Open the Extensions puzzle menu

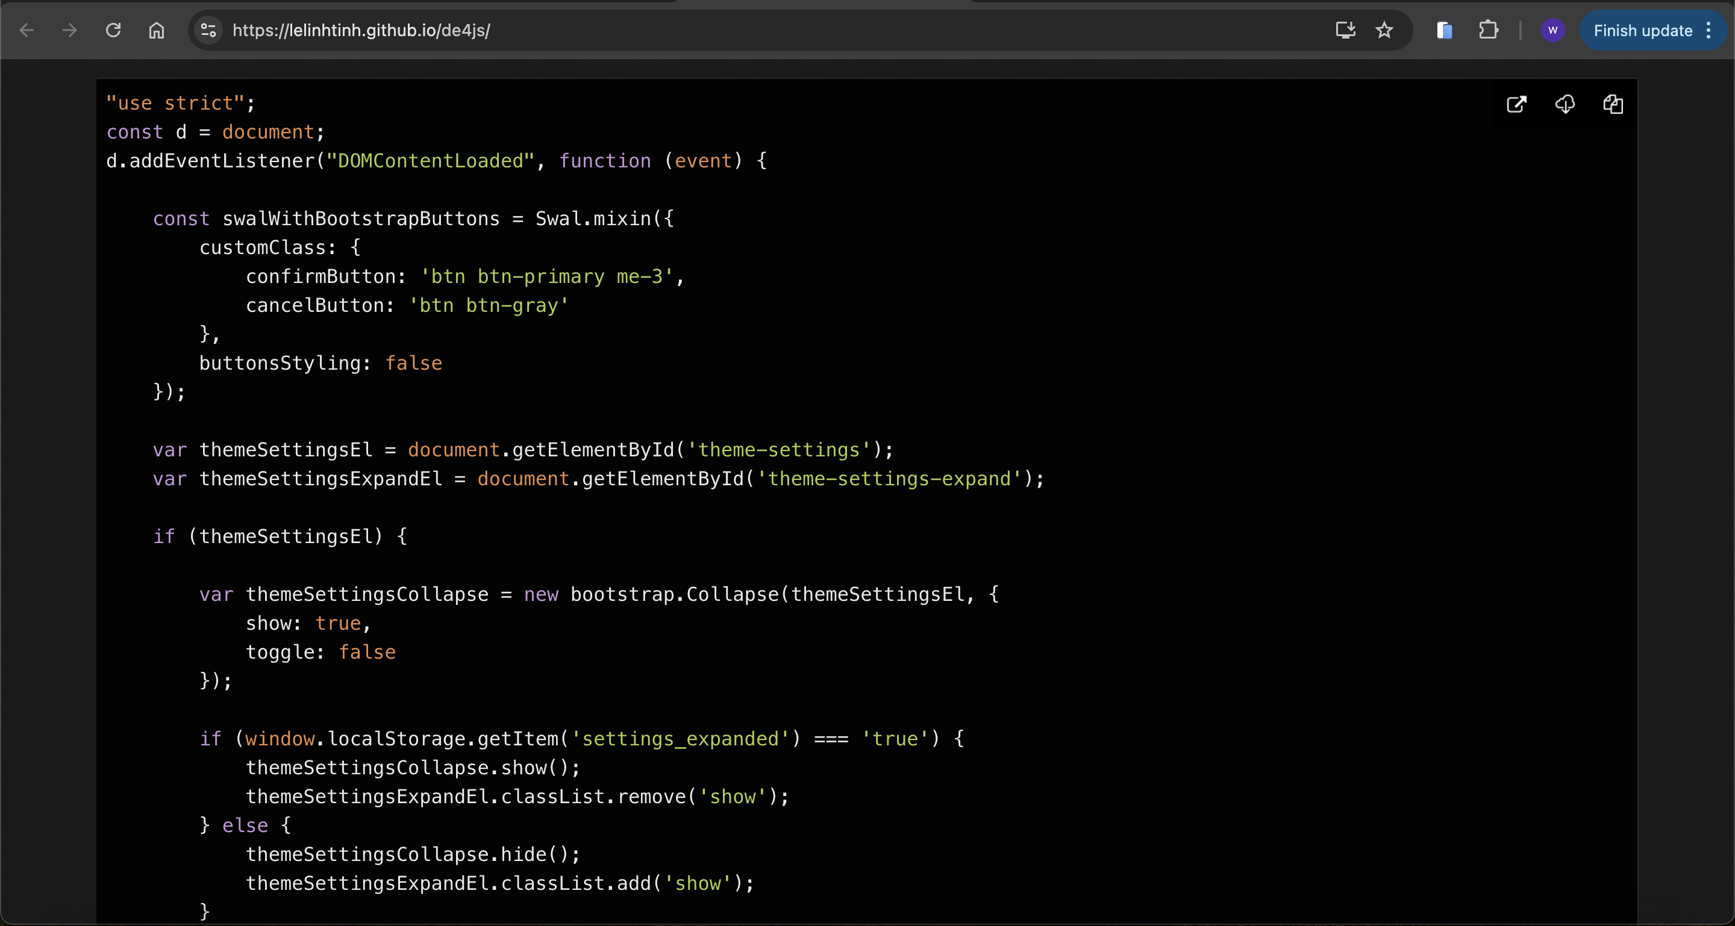pyautogui.click(x=1488, y=30)
